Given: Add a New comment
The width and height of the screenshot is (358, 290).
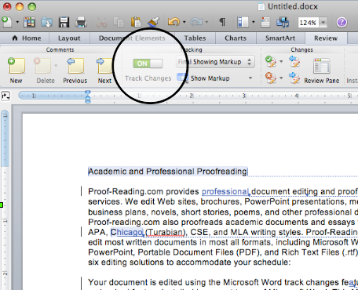Looking at the screenshot, I should [16, 71].
